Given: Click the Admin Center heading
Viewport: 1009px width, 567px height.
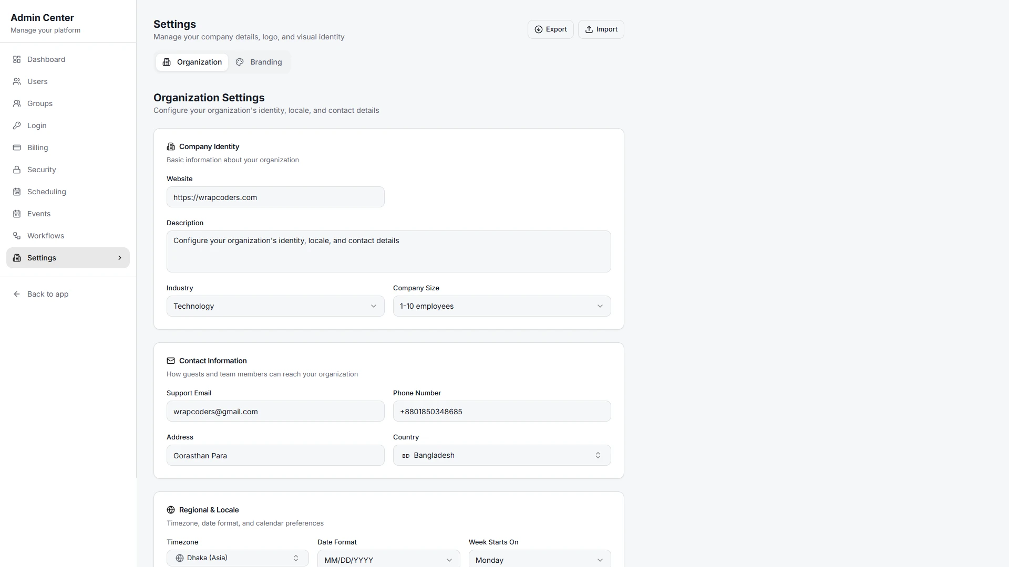Looking at the screenshot, I should pyautogui.click(x=42, y=18).
